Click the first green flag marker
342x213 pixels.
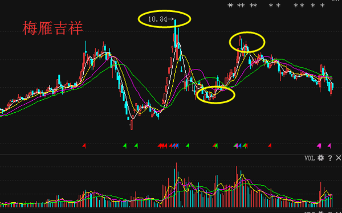(x=125, y=146)
